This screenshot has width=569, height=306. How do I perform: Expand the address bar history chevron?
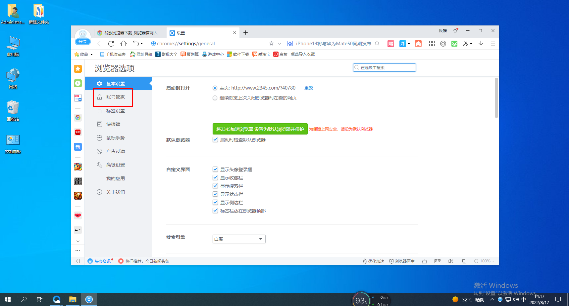pos(279,44)
